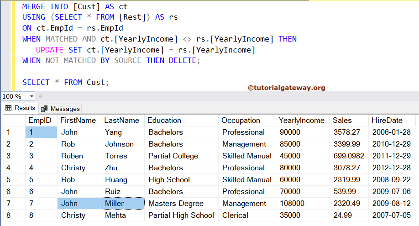Image resolution: width=419 pixels, height=226 pixels.
Task: Select the 699.0982 sales cell
Action: coord(349,156)
